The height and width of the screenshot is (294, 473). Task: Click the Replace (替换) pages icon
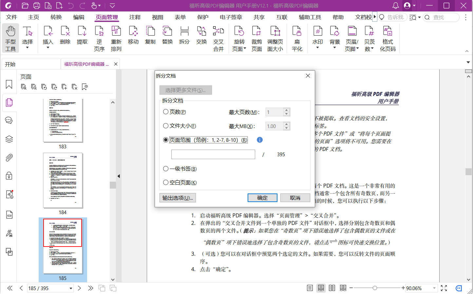[167, 35]
